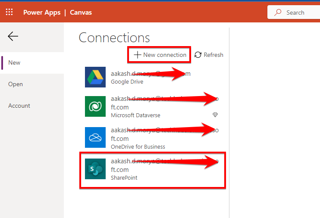The height and width of the screenshot is (218, 320).
Task: Click the Microsoft Dataverse connection icon
Action: pyautogui.click(x=95, y=106)
